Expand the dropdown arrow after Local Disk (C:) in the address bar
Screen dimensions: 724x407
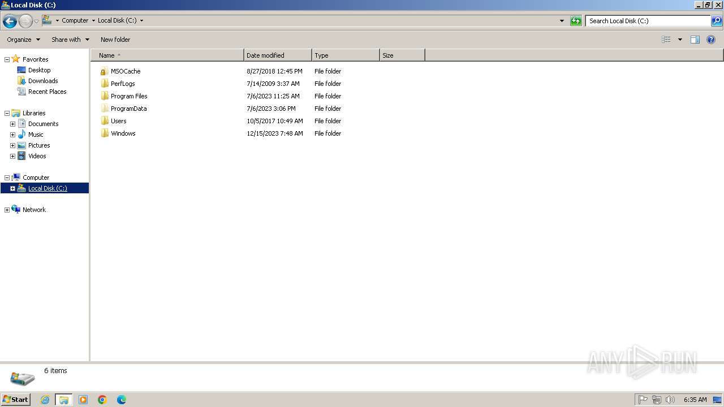tap(141, 20)
